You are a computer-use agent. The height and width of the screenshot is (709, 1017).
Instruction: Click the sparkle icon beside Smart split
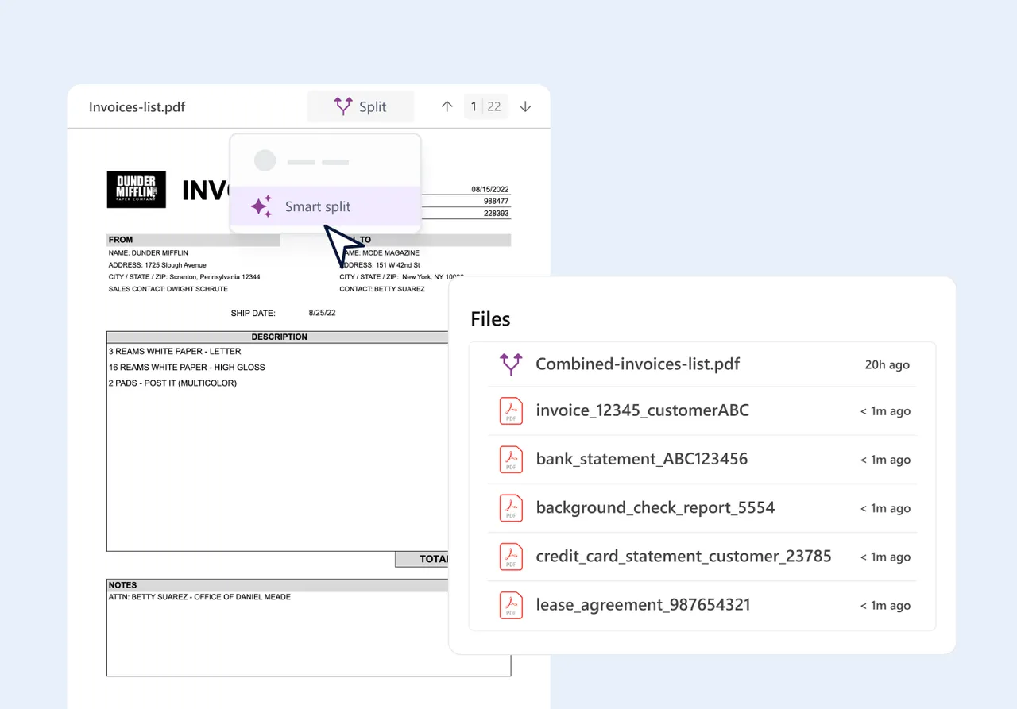261,206
